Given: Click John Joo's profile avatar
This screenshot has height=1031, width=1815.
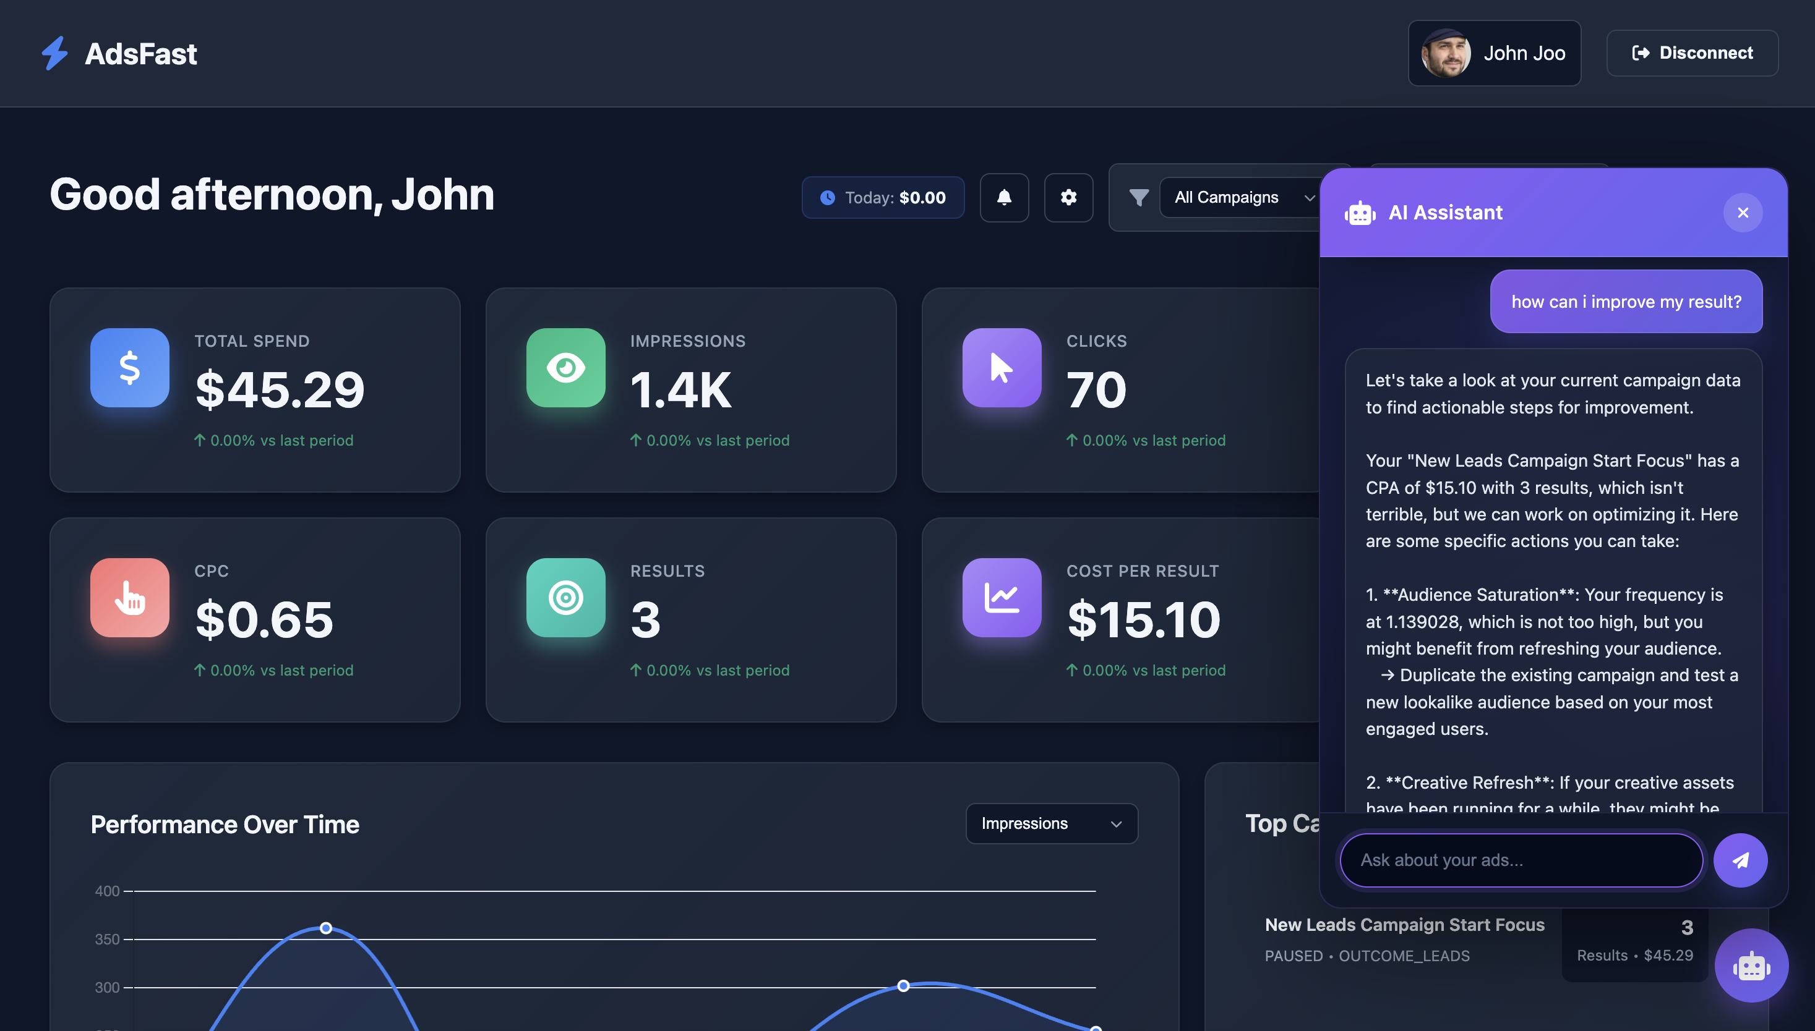Looking at the screenshot, I should click(1446, 53).
